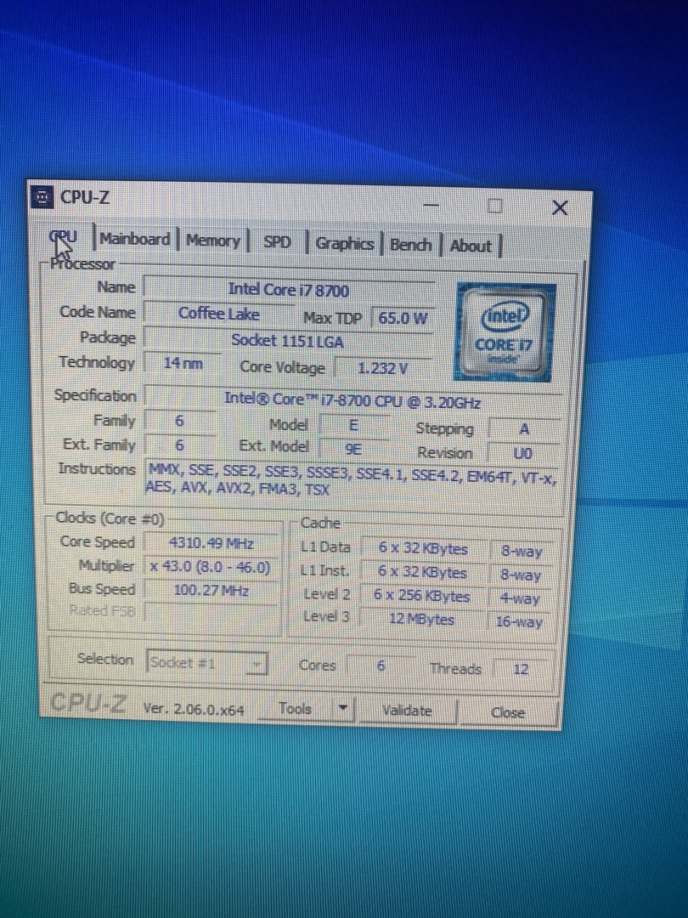
Task: Select the SPD tab
Action: (x=277, y=242)
